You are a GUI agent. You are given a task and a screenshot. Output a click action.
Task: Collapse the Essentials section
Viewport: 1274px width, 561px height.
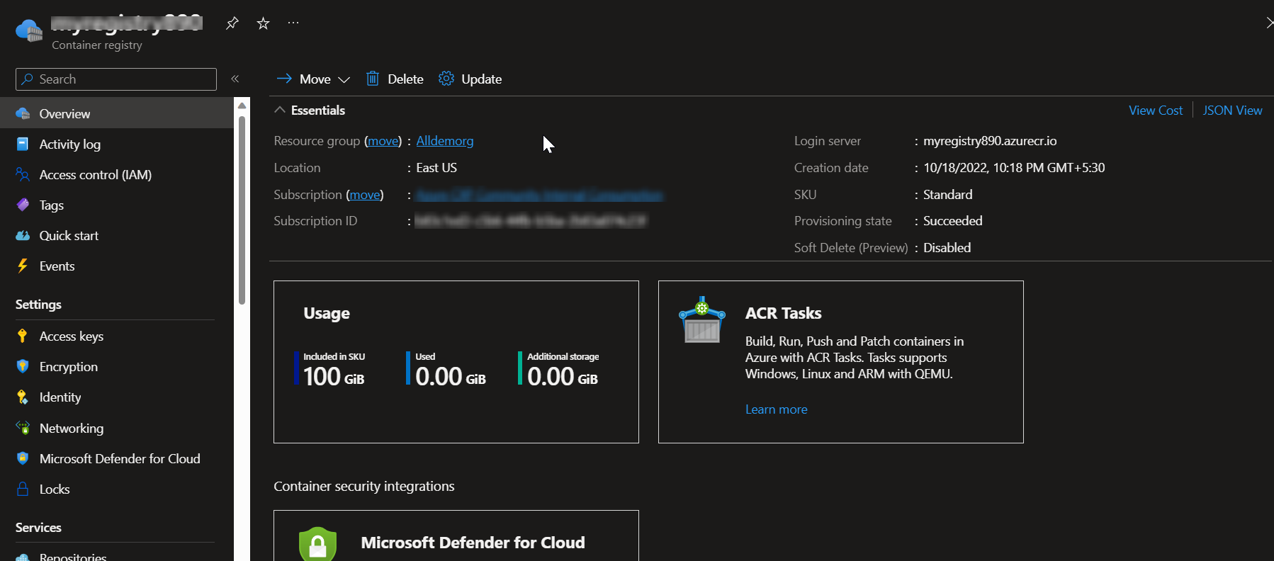(x=280, y=110)
